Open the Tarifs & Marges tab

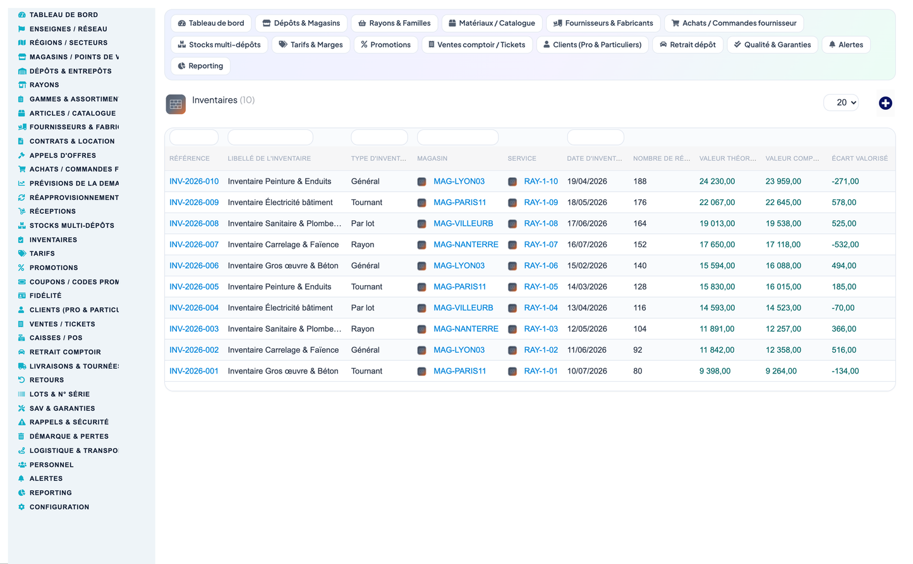[x=311, y=45]
